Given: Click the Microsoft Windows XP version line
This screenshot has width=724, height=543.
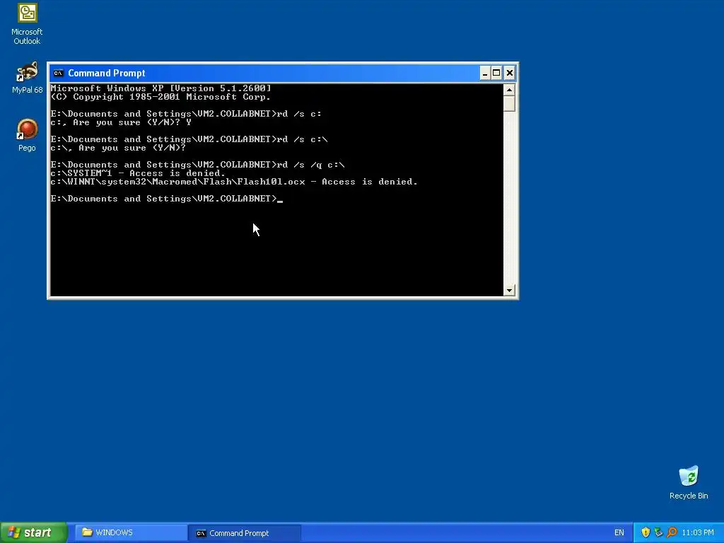Looking at the screenshot, I should [x=160, y=88].
